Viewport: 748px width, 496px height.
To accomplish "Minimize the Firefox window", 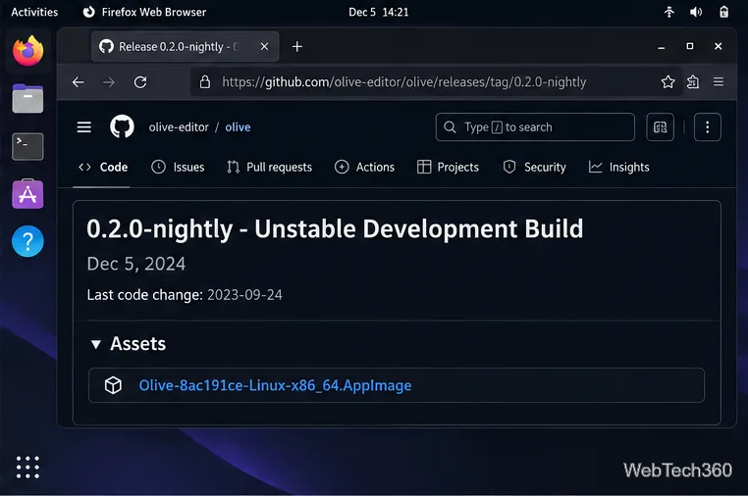I will (662, 47).
